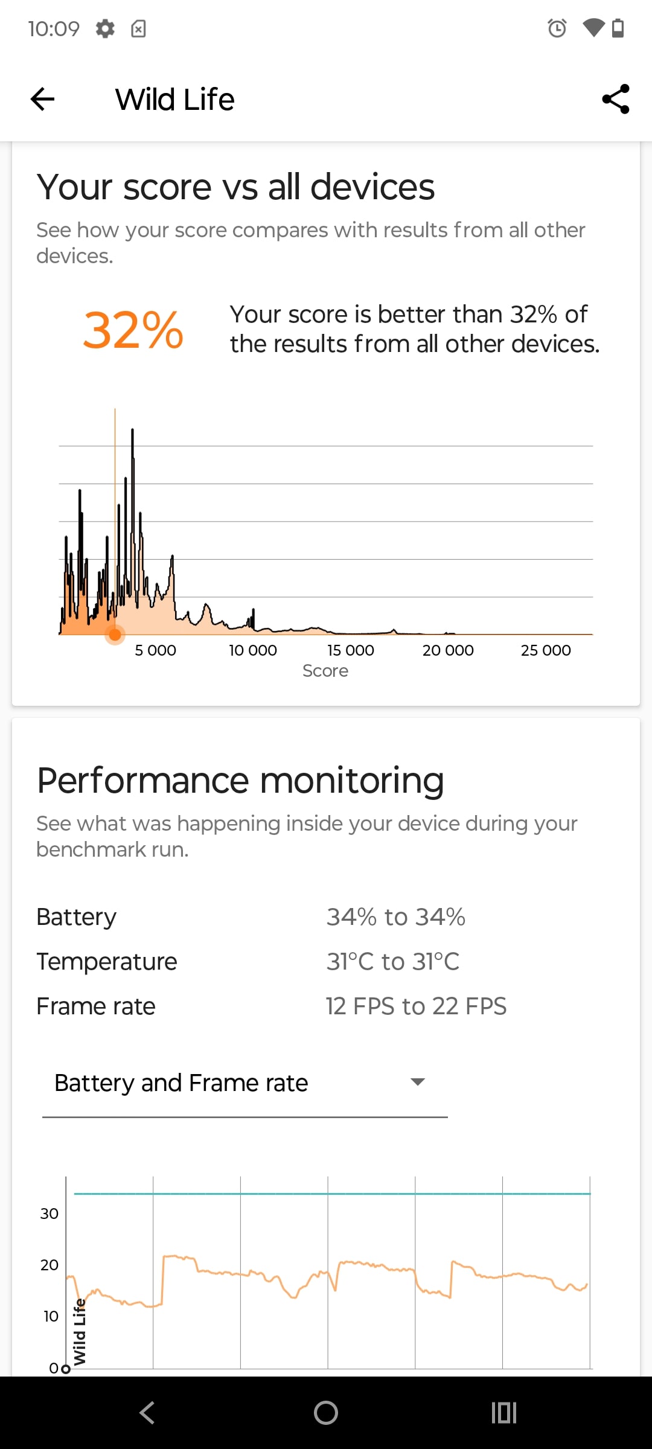Tap the Frame rate 12 FPS to 22 FPS value

(x=416, y=1006)
